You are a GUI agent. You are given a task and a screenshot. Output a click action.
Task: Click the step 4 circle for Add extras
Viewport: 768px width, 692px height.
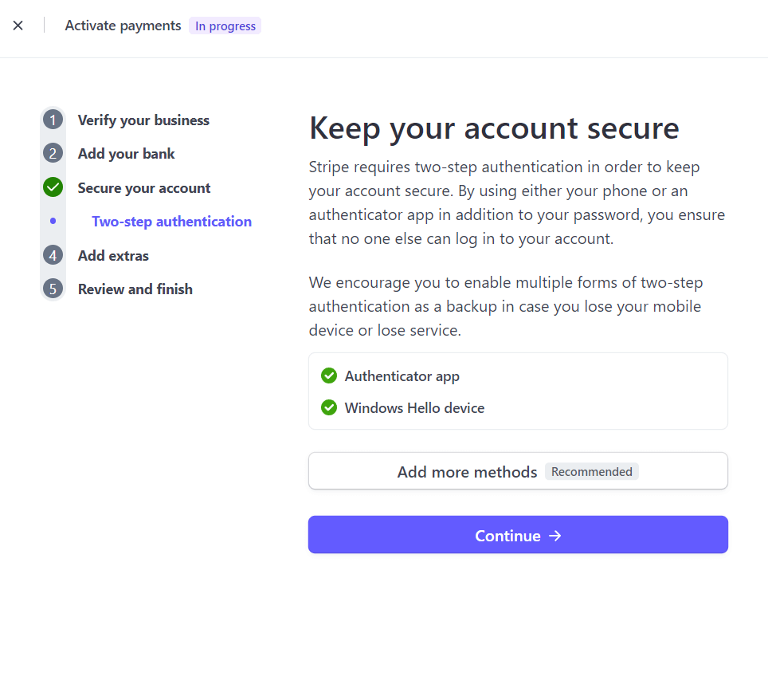53,255
